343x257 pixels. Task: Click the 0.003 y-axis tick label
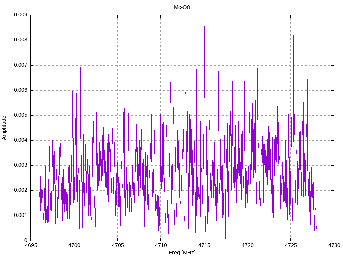[x=21, y=165]
